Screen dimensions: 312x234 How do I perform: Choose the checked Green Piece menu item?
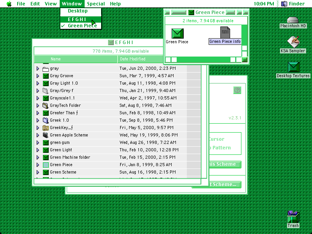pyautogui.click(x=81, y=26)
